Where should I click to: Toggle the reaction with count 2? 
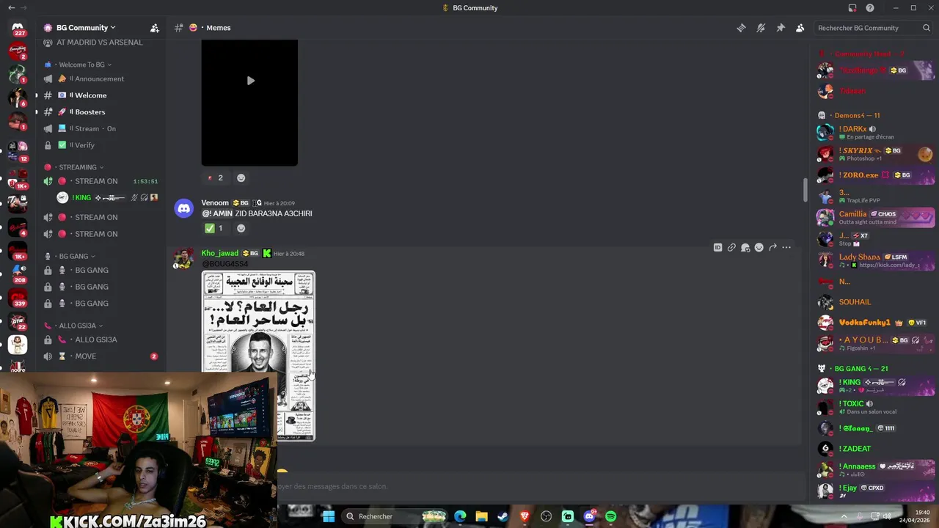click(216, 177)
